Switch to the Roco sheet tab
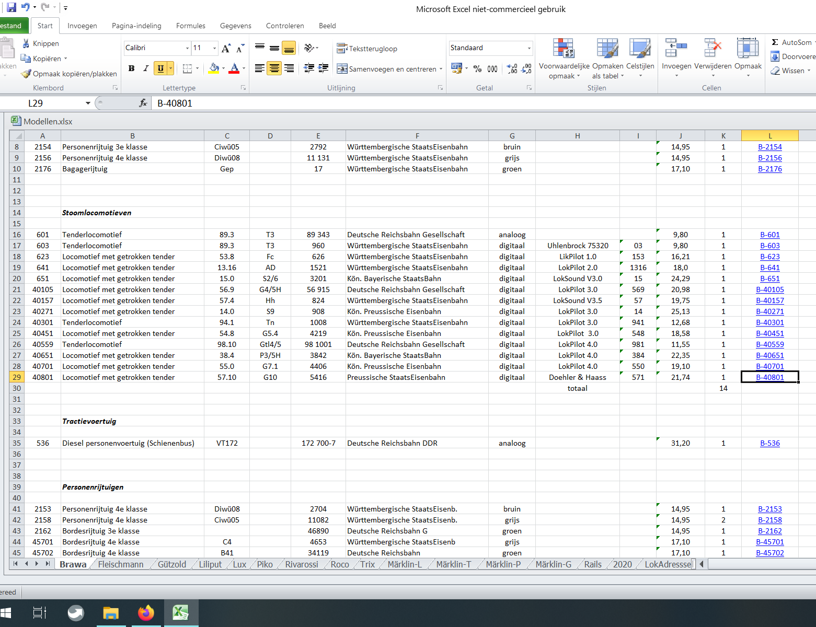 click(340, 564)
